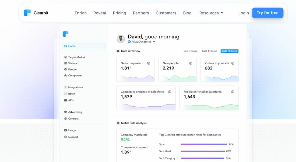Click the 94% company match rate
Viewport: 296px width, 162px height.
(x=125, y=140)
